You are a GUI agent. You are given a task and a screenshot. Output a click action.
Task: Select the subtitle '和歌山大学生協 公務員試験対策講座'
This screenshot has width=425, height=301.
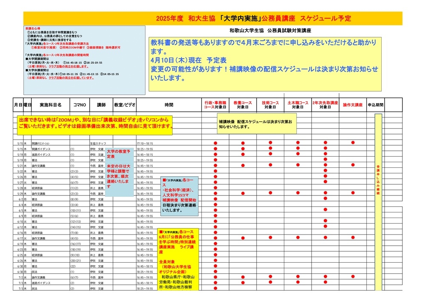click(x=270, y=31)
